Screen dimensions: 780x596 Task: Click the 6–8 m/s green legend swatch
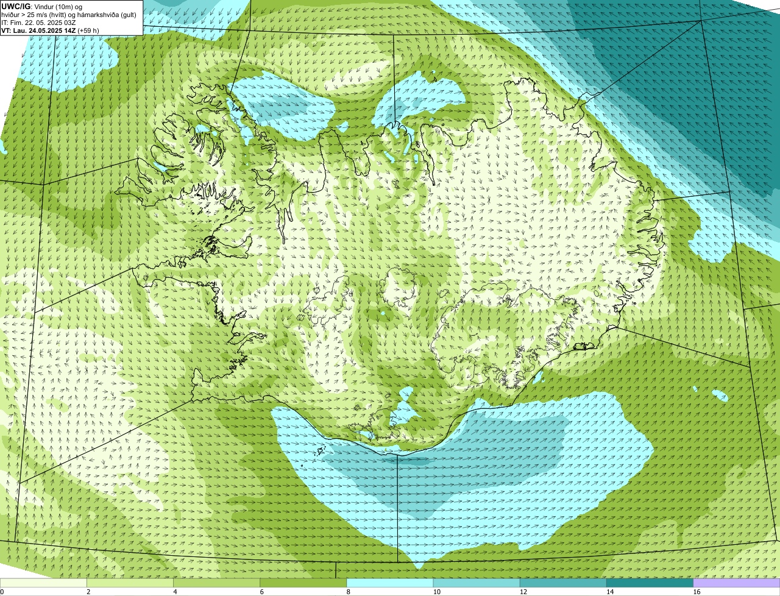pyautogui.click(x=303, y=583)
